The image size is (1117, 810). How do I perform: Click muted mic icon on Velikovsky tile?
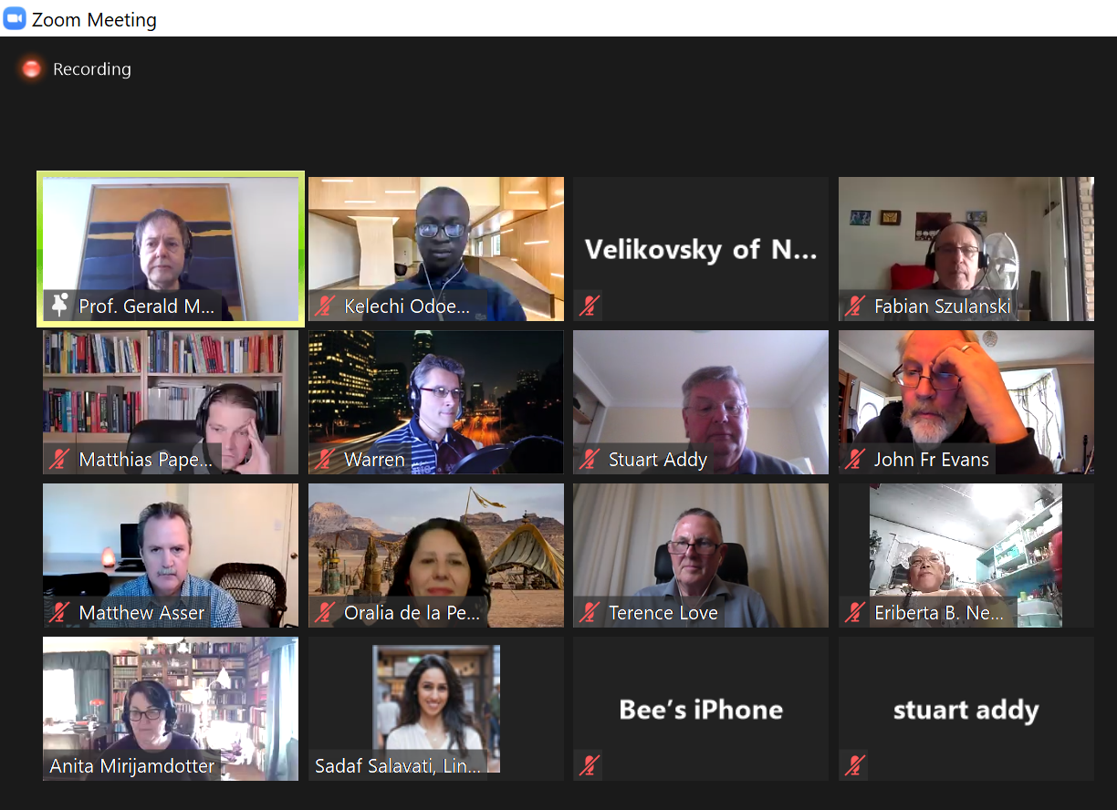pos(589,306)
